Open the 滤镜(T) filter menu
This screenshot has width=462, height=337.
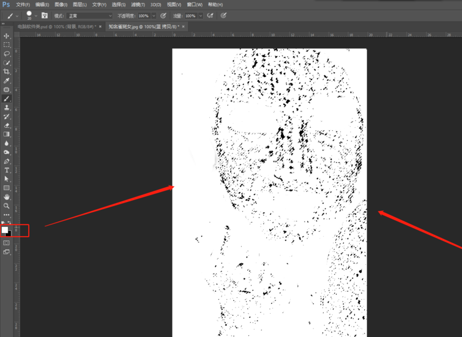(138, 4)
